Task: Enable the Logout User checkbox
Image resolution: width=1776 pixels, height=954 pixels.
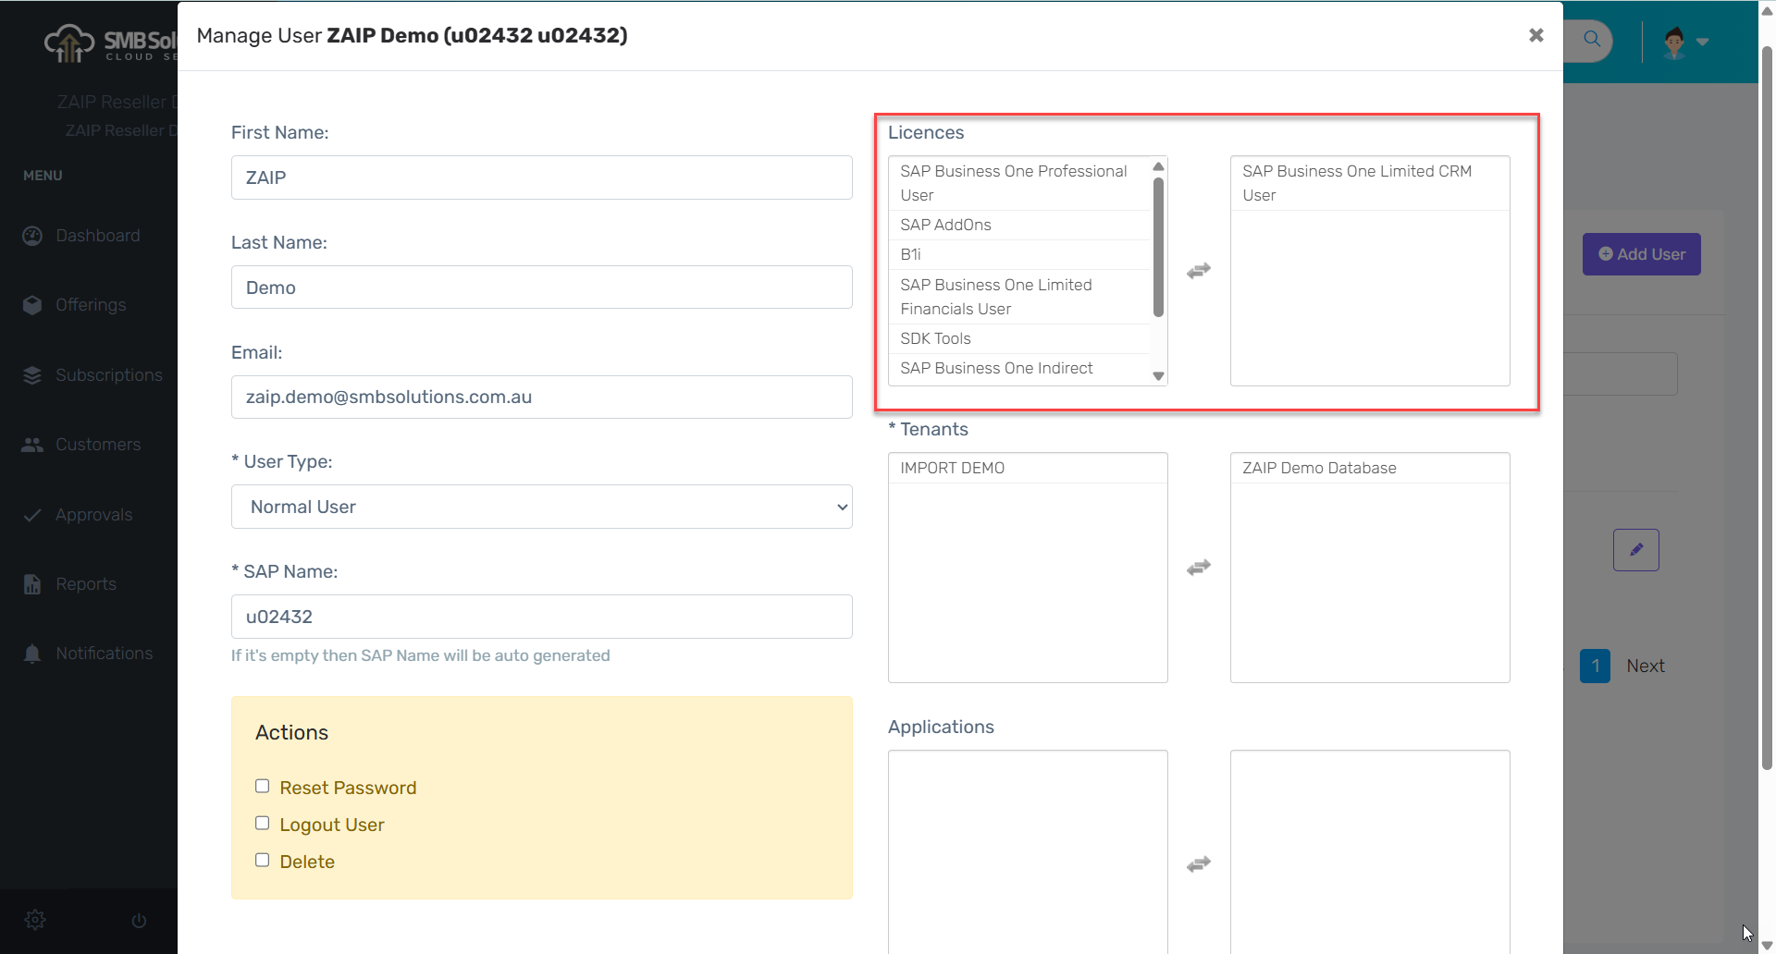Action: [263, 824]
